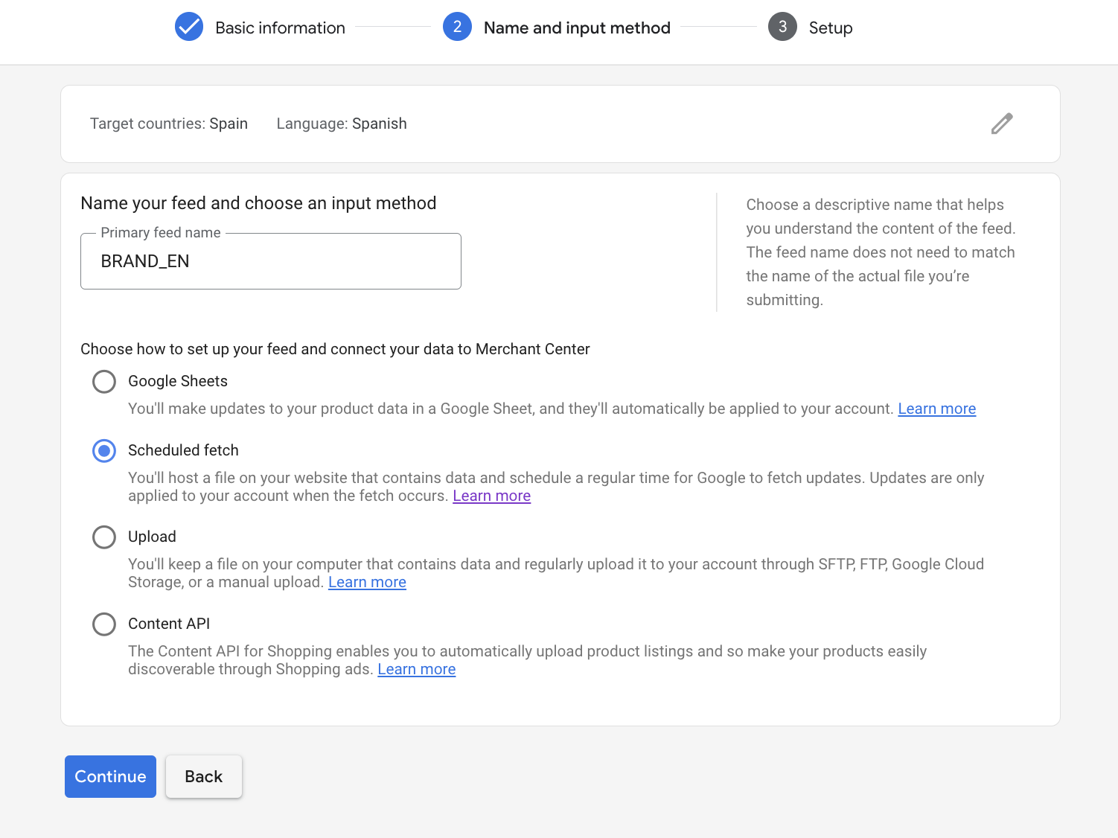Click the Continue button
The image size is (1118, 838).
point(110,776)
